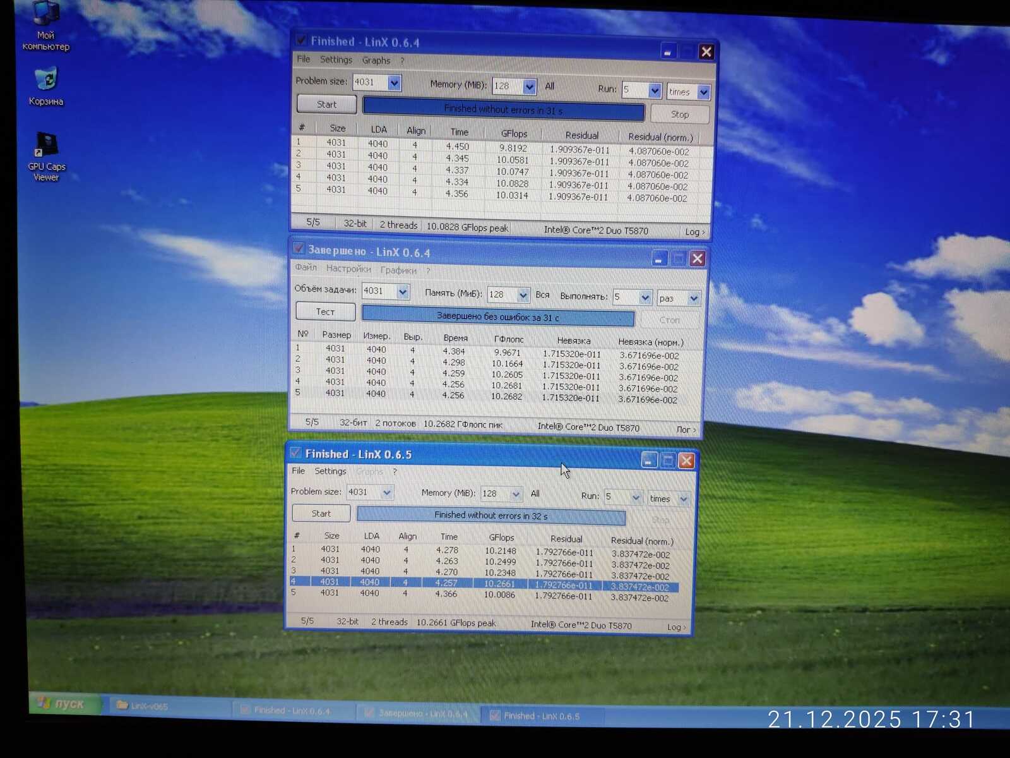
Task: Open File menu in top LinX 0.6.4 window
Action: click(304, 59)
